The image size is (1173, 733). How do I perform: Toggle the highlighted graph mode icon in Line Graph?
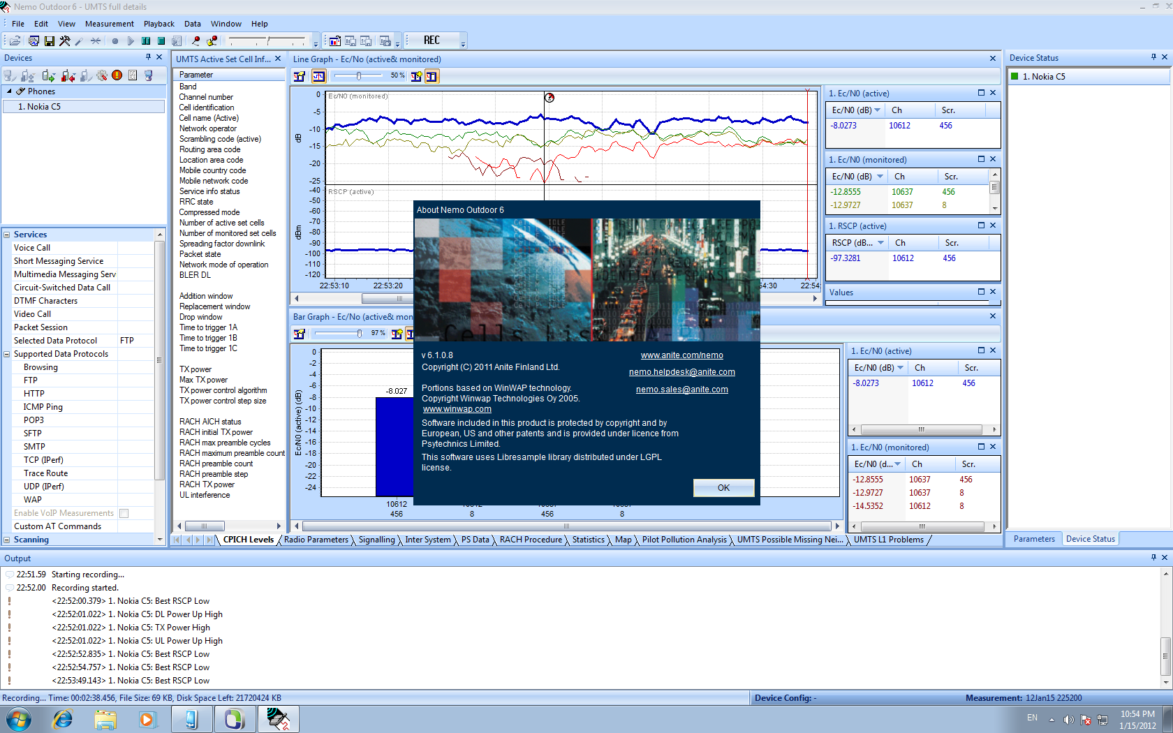click(319, 76)
